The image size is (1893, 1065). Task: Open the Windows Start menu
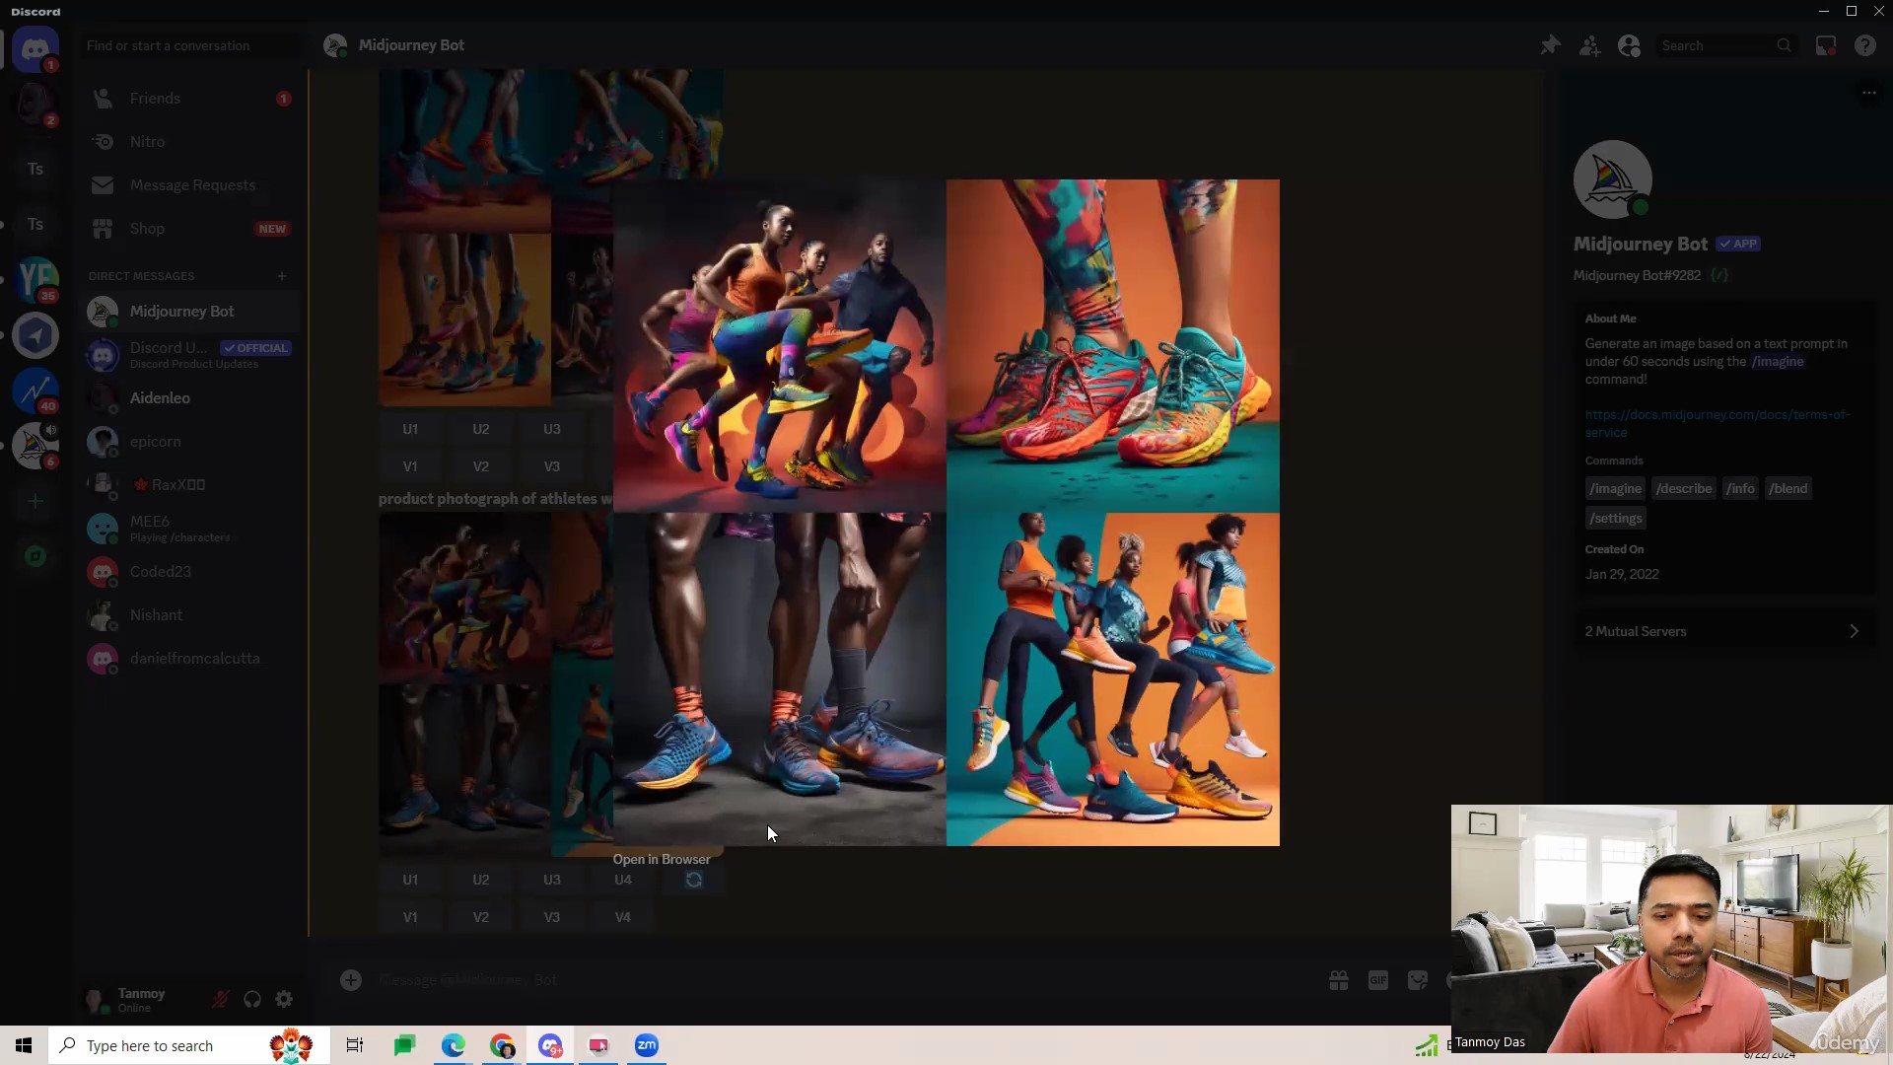coord(24,1045)
